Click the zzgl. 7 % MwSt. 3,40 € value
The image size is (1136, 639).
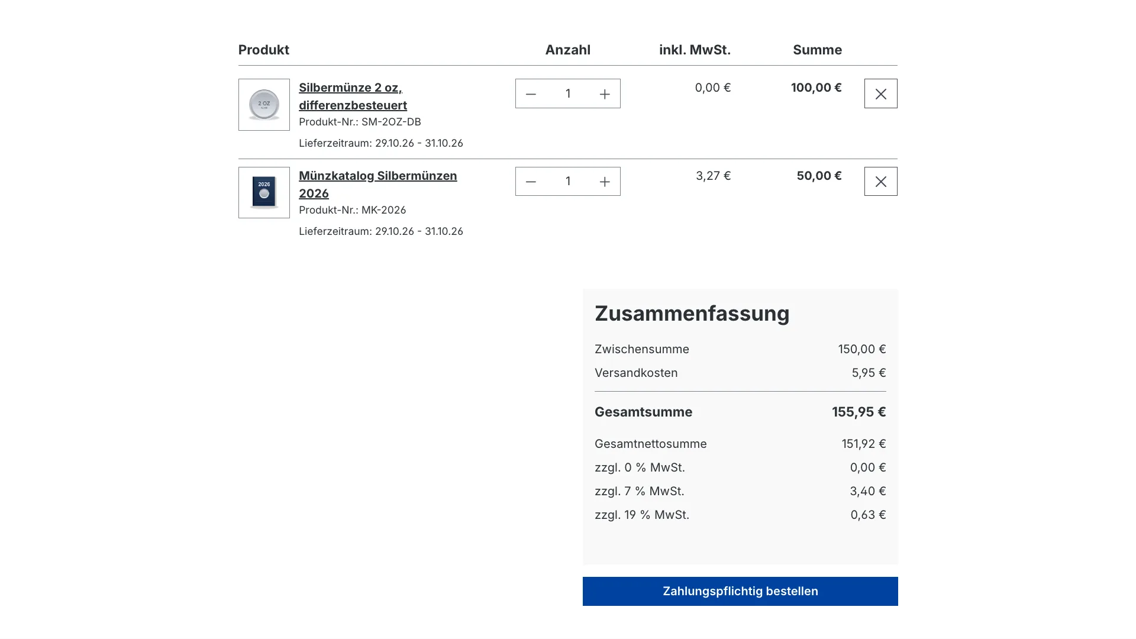point(867,491)
